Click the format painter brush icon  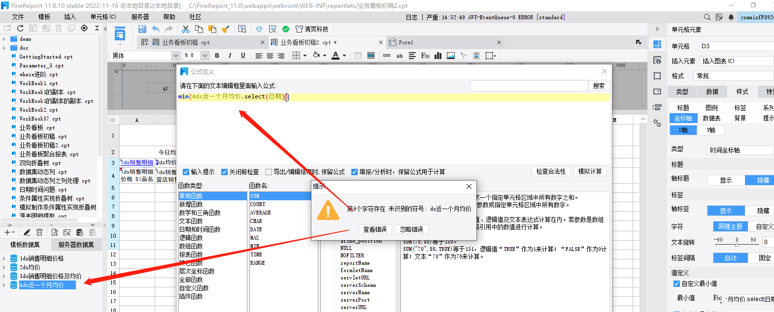[226, 29]
